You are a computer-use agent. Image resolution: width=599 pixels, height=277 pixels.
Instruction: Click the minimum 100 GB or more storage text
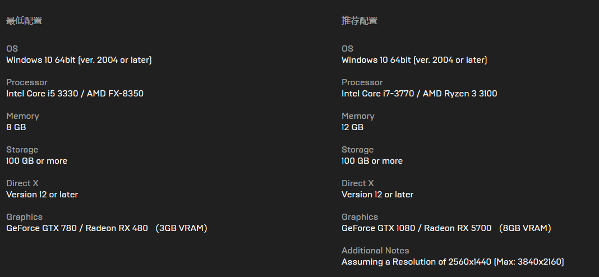coord(36,161)
